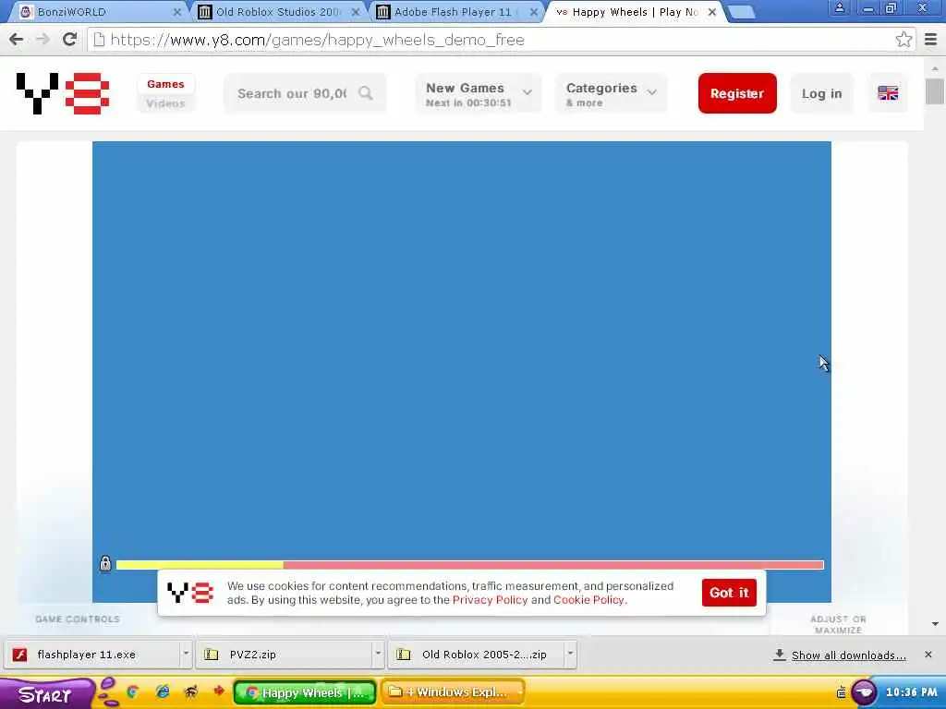
Task: Open a new browser tab
Action: [741, 12]
